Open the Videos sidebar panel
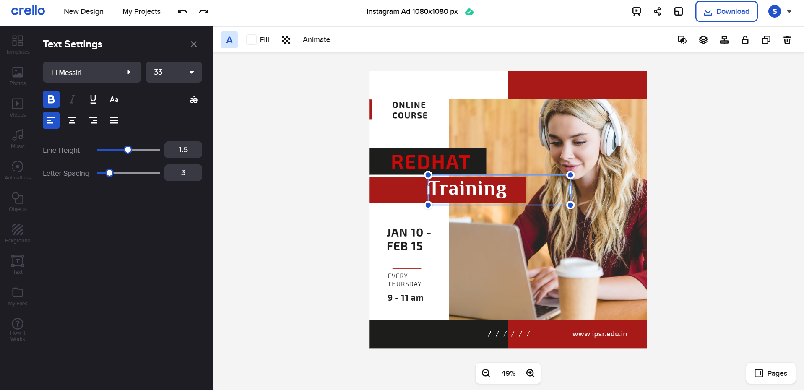804x390 pixels. pos(18,107)
